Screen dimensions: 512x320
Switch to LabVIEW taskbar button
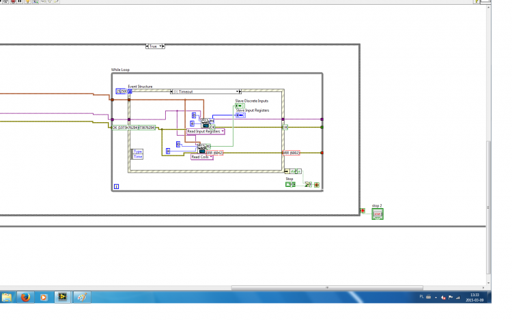(x=62, y=297)
